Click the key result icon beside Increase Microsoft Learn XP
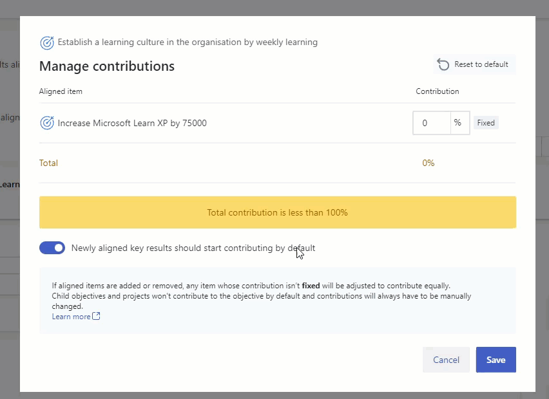 tap(47, 123)
